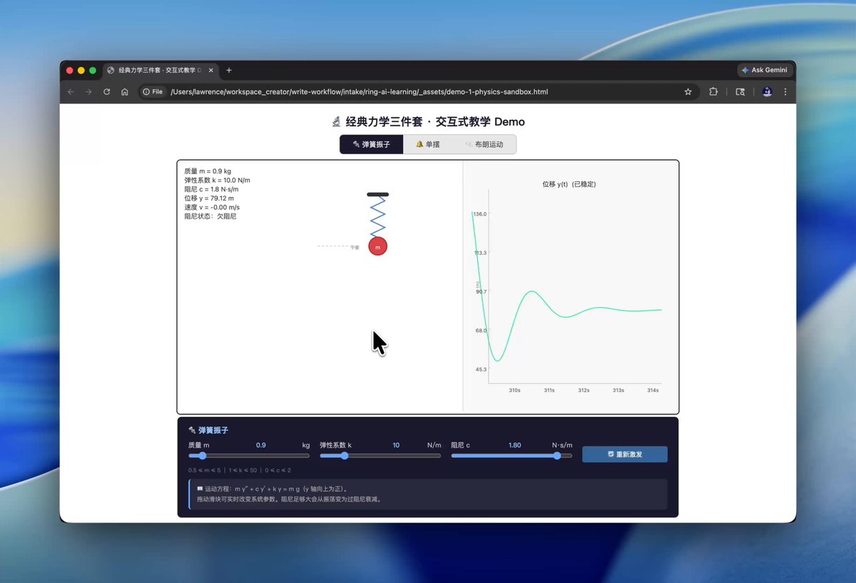This screenshot has width=856, height=583.
Task: Click the 阻尼 c slider handle
Action: (x=557, y=455)
